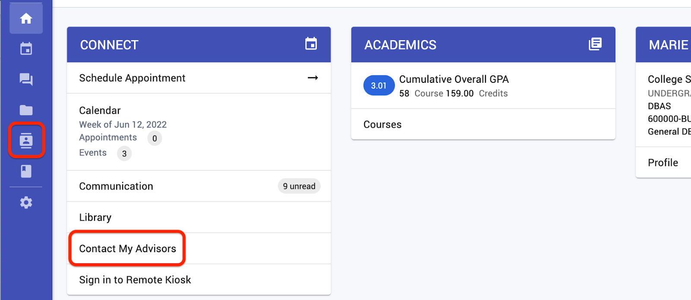
Task: Open the advisor contacts icon in sidebar
Action: pyautogui.click(x=26, y=141)
